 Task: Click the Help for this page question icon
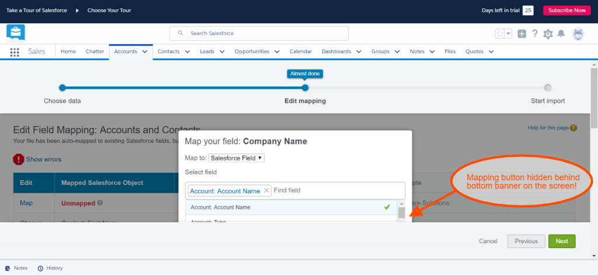pos(573,128)
